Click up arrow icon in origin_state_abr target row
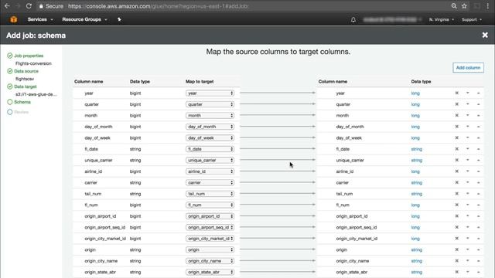Screen dimensions: 495x278 point(478,272)
